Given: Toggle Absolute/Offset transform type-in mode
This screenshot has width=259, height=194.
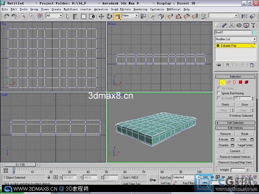Looking at the screenshot, I should (x=55, y=177).
